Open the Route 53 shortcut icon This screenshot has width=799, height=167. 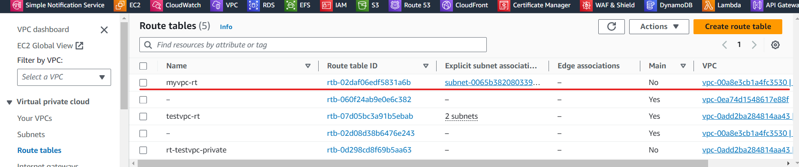coord(395,5)
